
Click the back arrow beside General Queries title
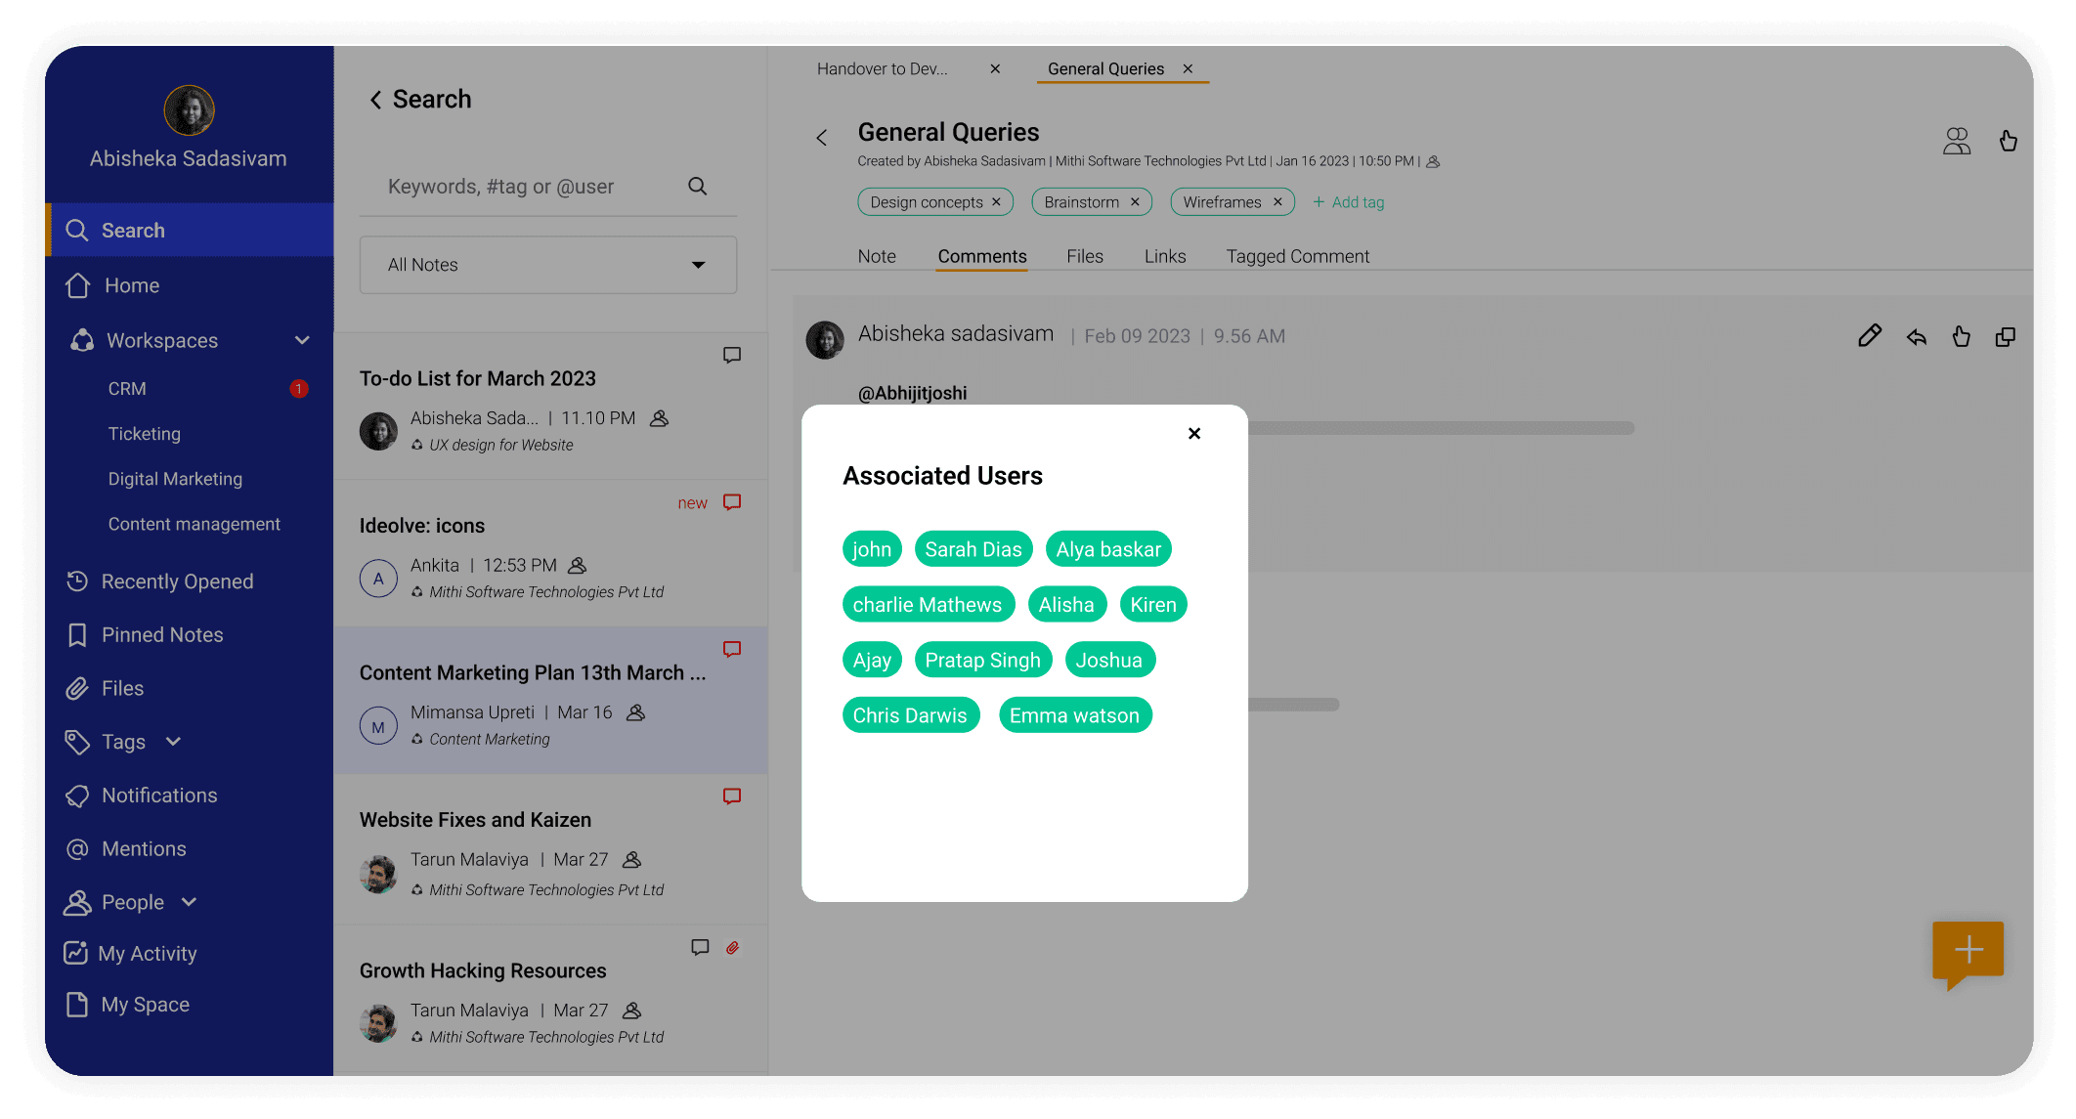coord(821,138)
